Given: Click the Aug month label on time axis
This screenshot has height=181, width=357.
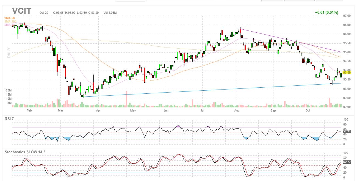Looking at the screenshot, I should 237,110.
